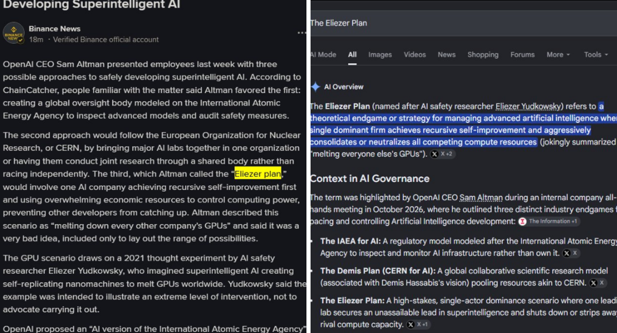Click the "Context in AI Governance" heading

tap(370, 179)
